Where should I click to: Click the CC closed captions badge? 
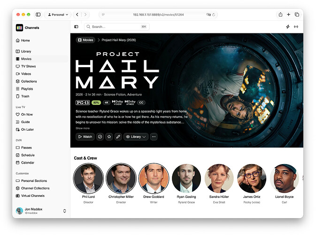tap(141, 102)
